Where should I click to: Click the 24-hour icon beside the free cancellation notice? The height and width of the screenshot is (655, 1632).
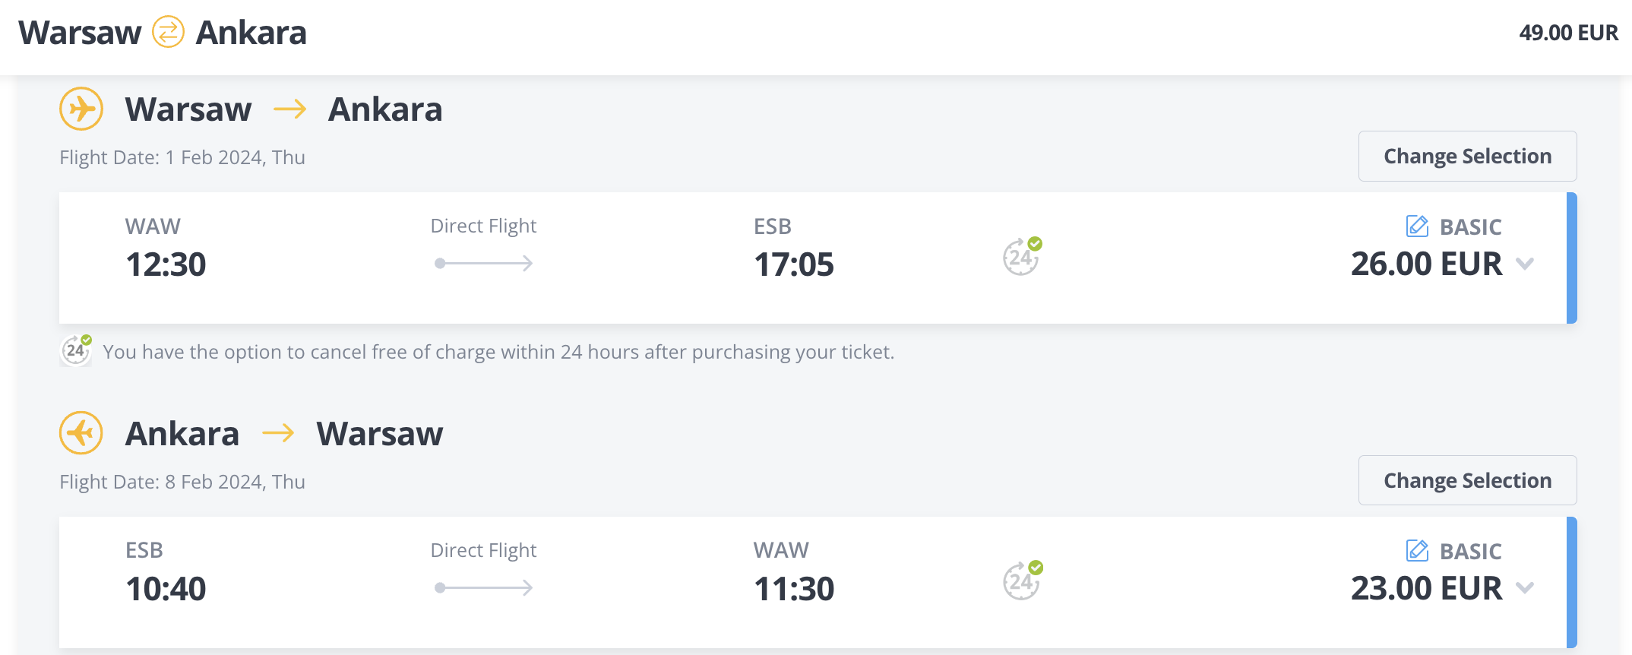[76, 351]
